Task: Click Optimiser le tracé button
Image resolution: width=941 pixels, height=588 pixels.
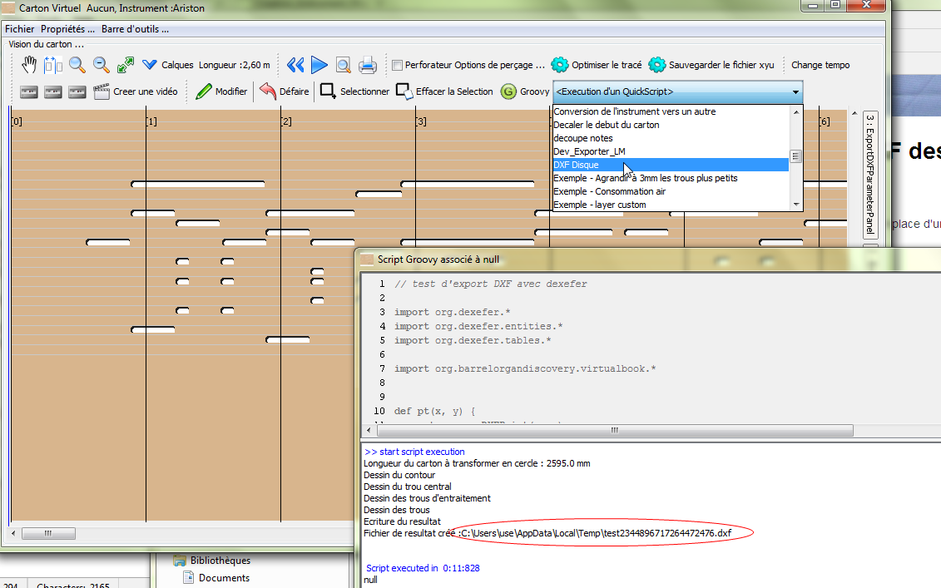Action: click(x=597, y=65)
